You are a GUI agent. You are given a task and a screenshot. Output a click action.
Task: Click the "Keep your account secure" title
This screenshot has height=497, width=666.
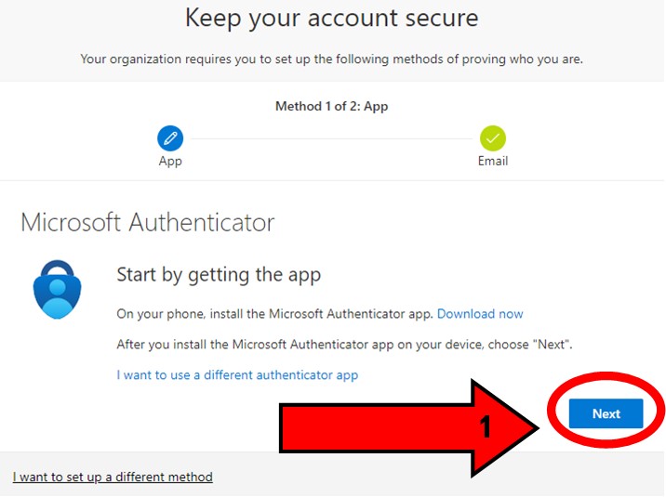[x=332, y=19]
